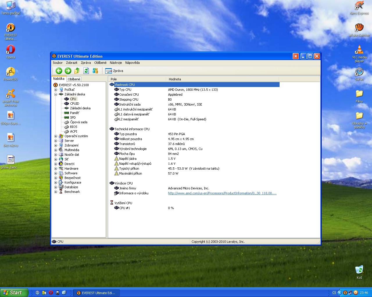The image size is (372, 297).
Task: Select the Paměť tree item
Action: click(x=74, y=113)
